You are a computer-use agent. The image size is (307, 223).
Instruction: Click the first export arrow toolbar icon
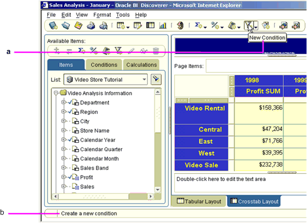[283, 25]
